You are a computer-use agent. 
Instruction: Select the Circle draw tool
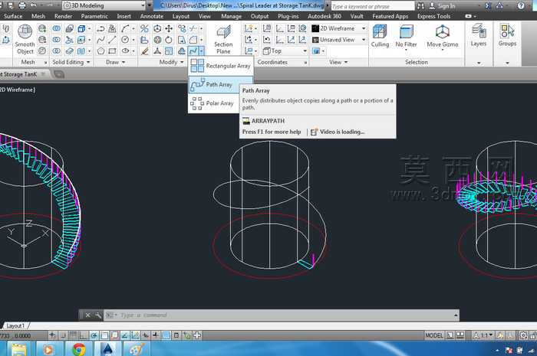pyautogui.click(x=125, y=40)
